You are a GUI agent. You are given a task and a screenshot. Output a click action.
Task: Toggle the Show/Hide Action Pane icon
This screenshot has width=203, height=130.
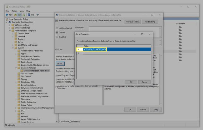click(32, 15)
